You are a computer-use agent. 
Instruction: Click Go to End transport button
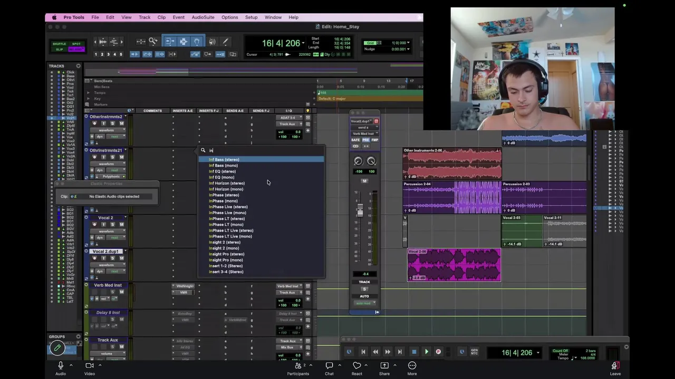(400, 352)
